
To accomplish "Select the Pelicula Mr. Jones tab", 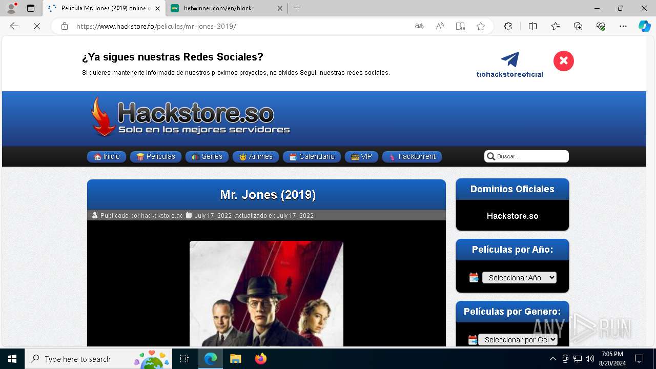I will click(x=104, y=8).
